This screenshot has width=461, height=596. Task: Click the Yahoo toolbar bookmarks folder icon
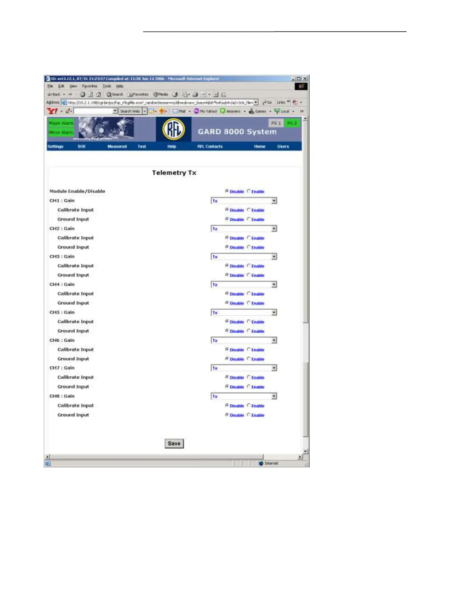coord(152,111)
